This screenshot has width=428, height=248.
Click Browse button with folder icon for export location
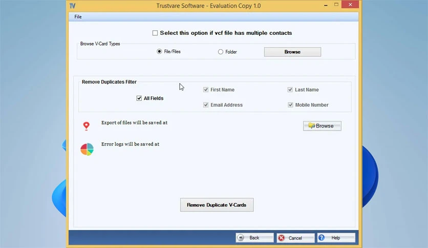point(322,126)
